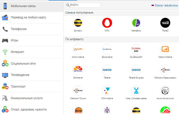179x115 pixels.
Task: Pick the AIVA mobile logo
Action: pos(78,49)
